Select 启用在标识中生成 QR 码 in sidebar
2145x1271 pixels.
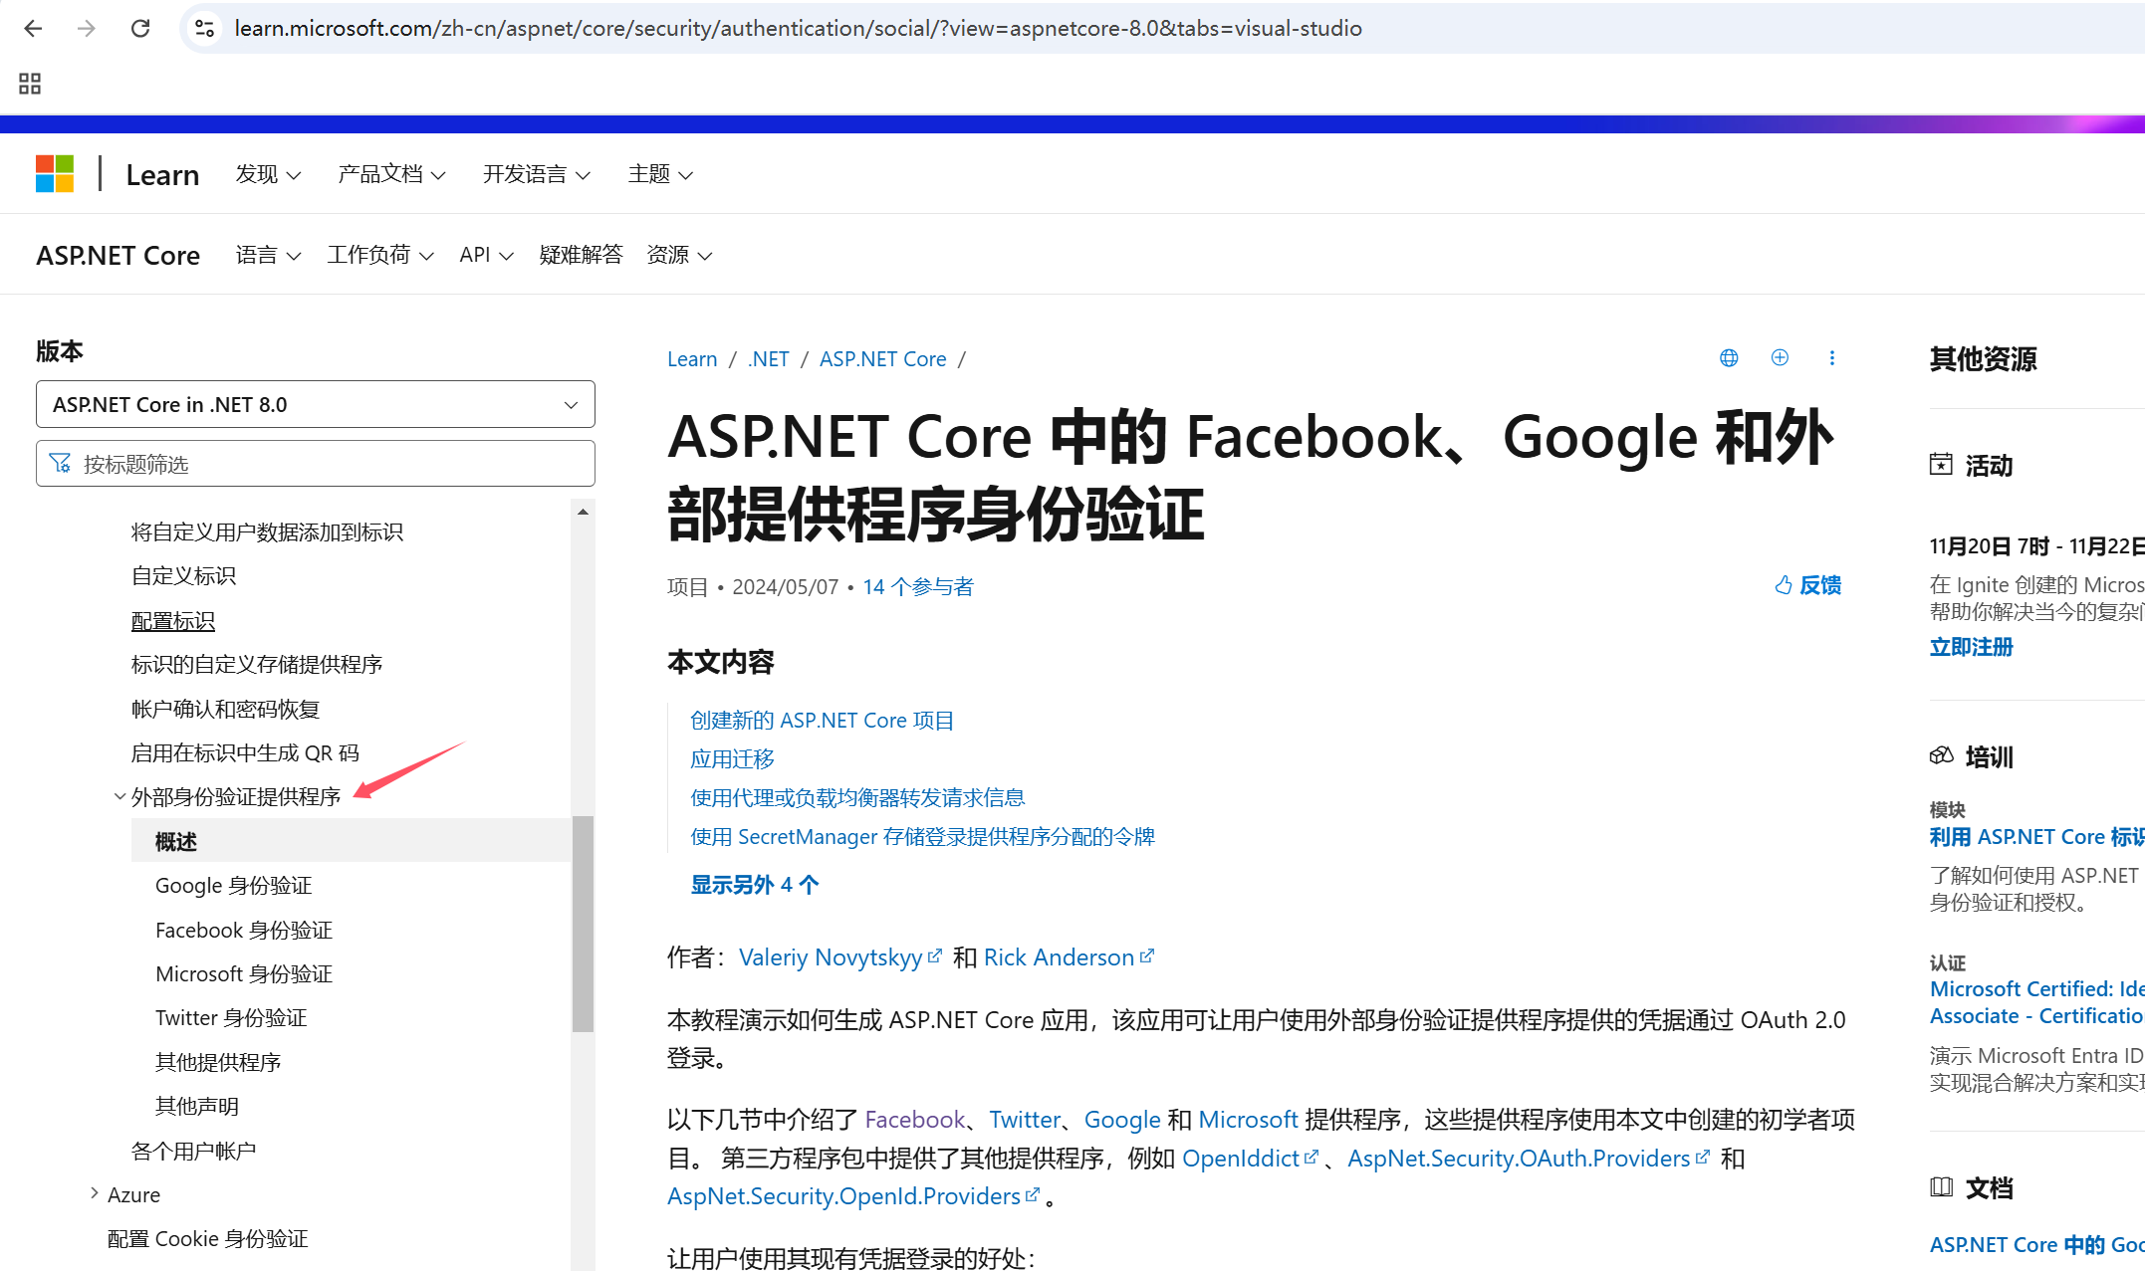tap(245, 753)
